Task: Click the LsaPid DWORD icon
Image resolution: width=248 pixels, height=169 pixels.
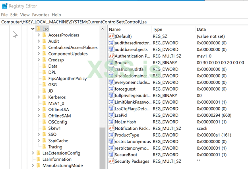Action: coord(111,115)
